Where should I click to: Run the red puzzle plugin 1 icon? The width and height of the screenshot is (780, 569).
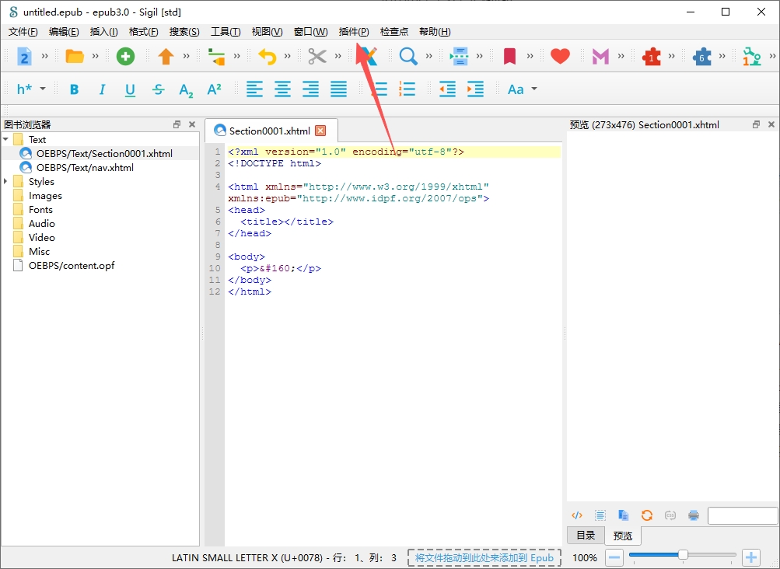[x=651, y=56]
